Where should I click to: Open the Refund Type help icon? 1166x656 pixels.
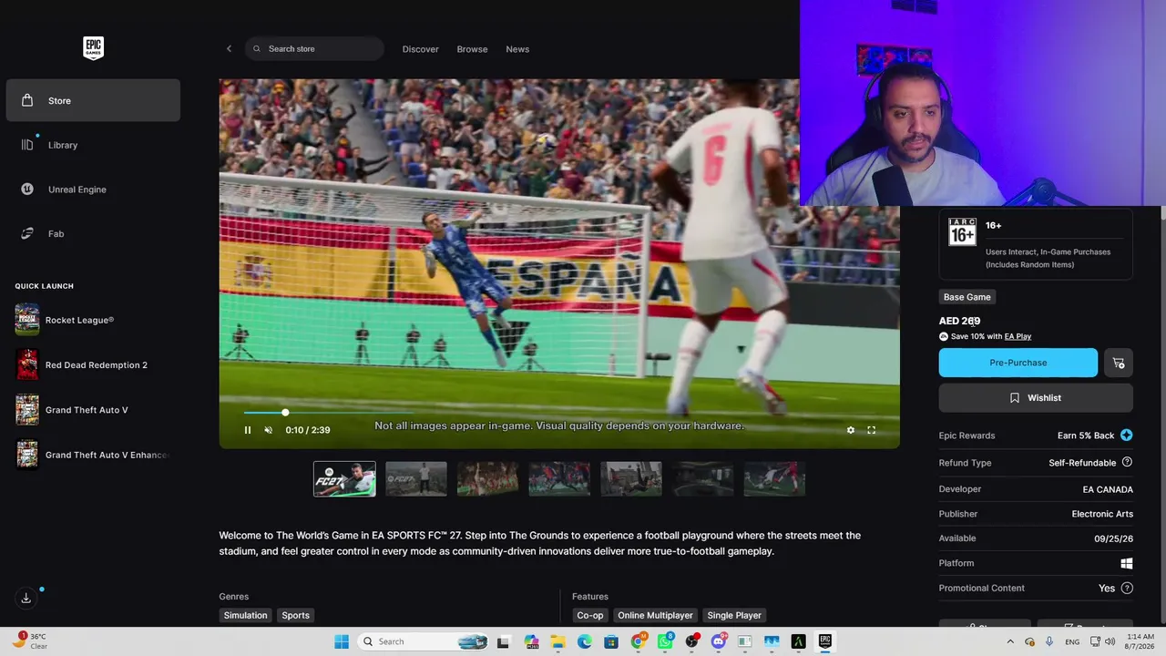pos(1127,463)
